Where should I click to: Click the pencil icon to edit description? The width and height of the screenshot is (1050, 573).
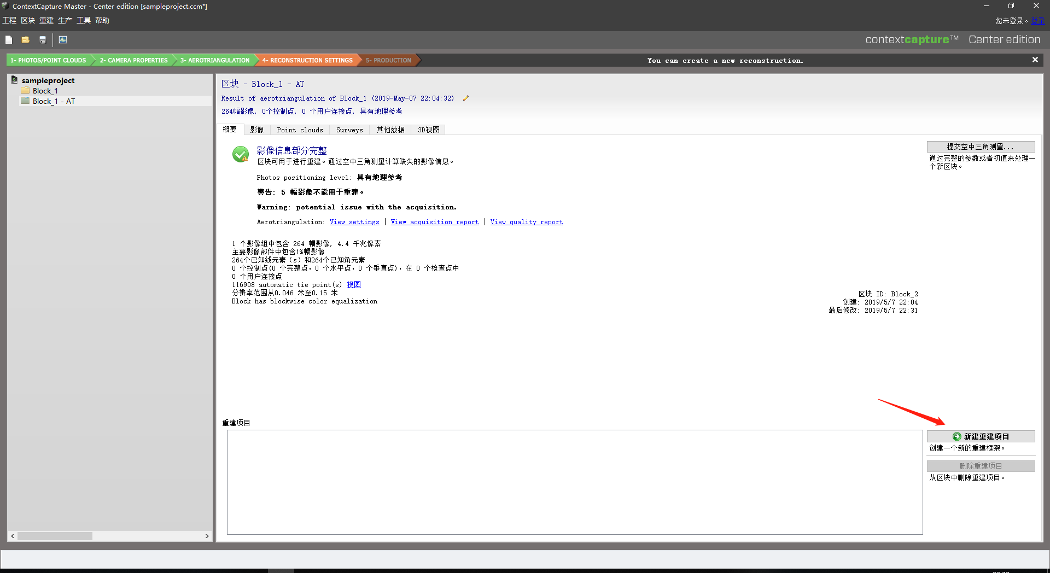(x=466, y=98)
